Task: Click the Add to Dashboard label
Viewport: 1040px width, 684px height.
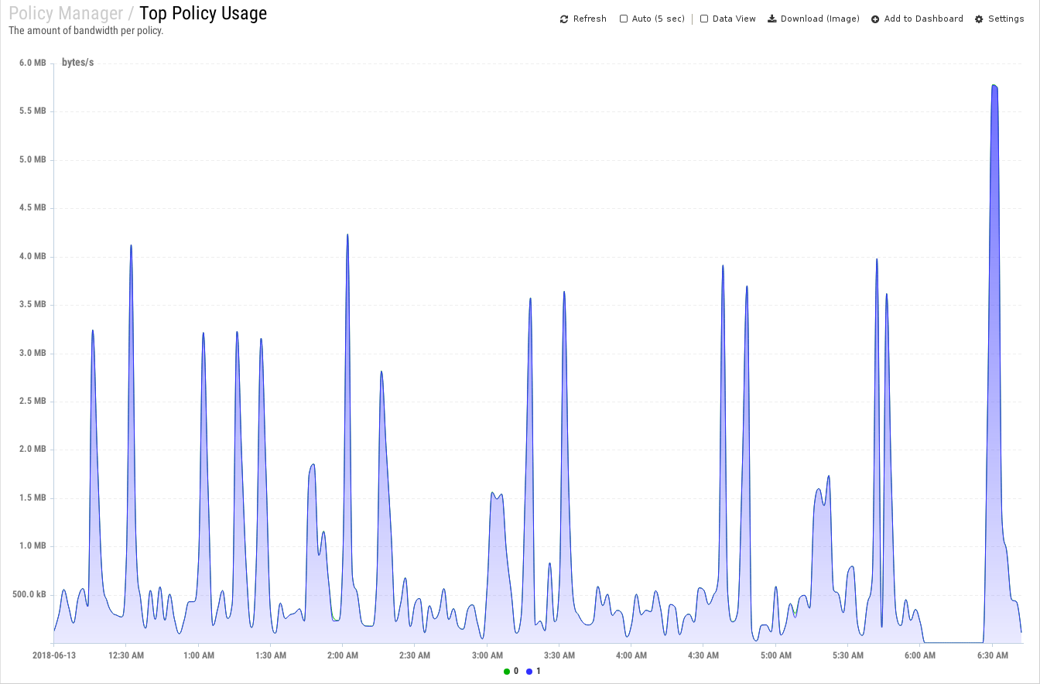Action: pos(924,19)
